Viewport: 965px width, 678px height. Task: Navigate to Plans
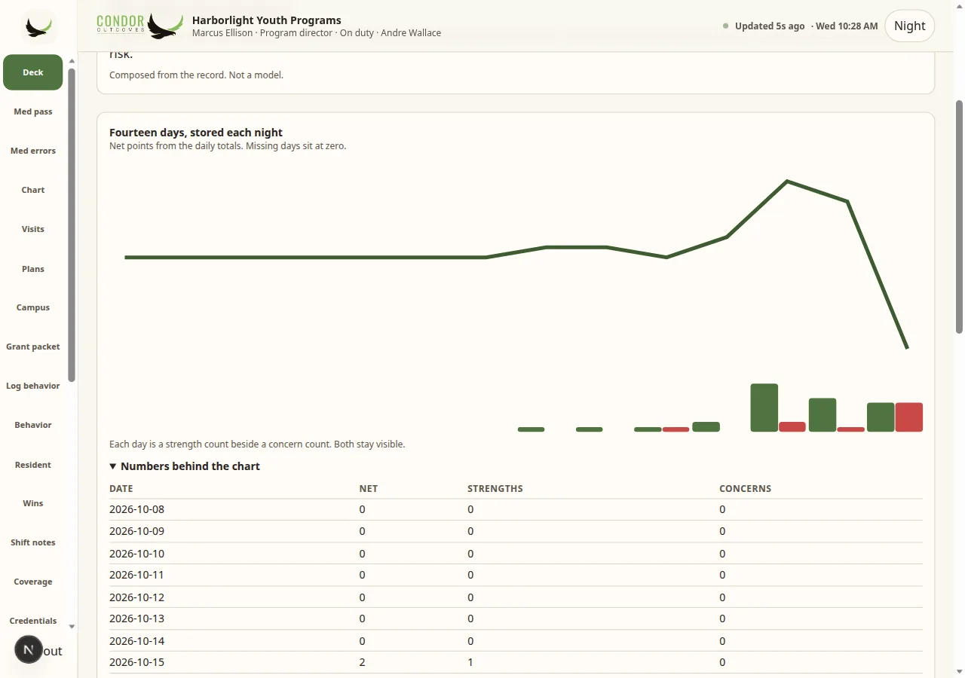click(33, 269)
